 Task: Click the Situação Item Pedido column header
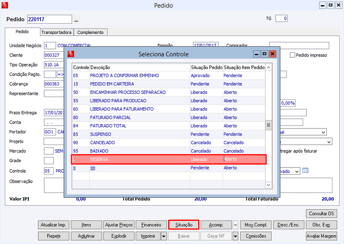point(244,67)
